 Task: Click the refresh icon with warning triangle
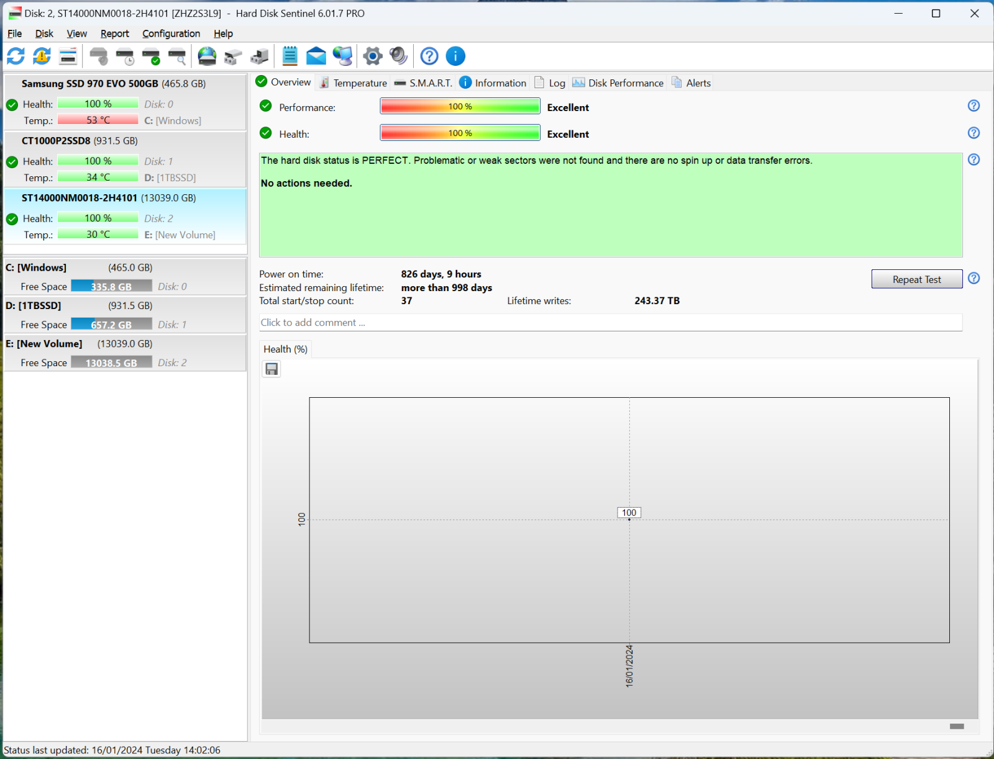[x=42, y=56]
